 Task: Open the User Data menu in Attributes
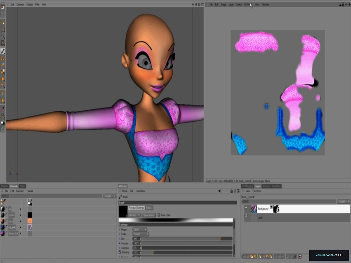(140, 191)
